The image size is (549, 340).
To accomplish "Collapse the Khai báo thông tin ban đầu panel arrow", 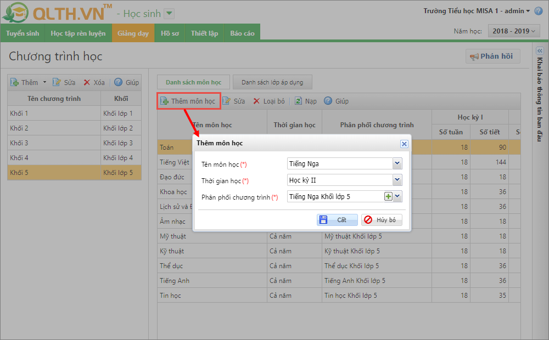I will [x=540, y=50].
